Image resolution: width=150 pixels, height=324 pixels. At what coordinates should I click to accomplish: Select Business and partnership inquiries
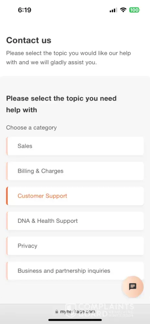[x=75, y=271]
